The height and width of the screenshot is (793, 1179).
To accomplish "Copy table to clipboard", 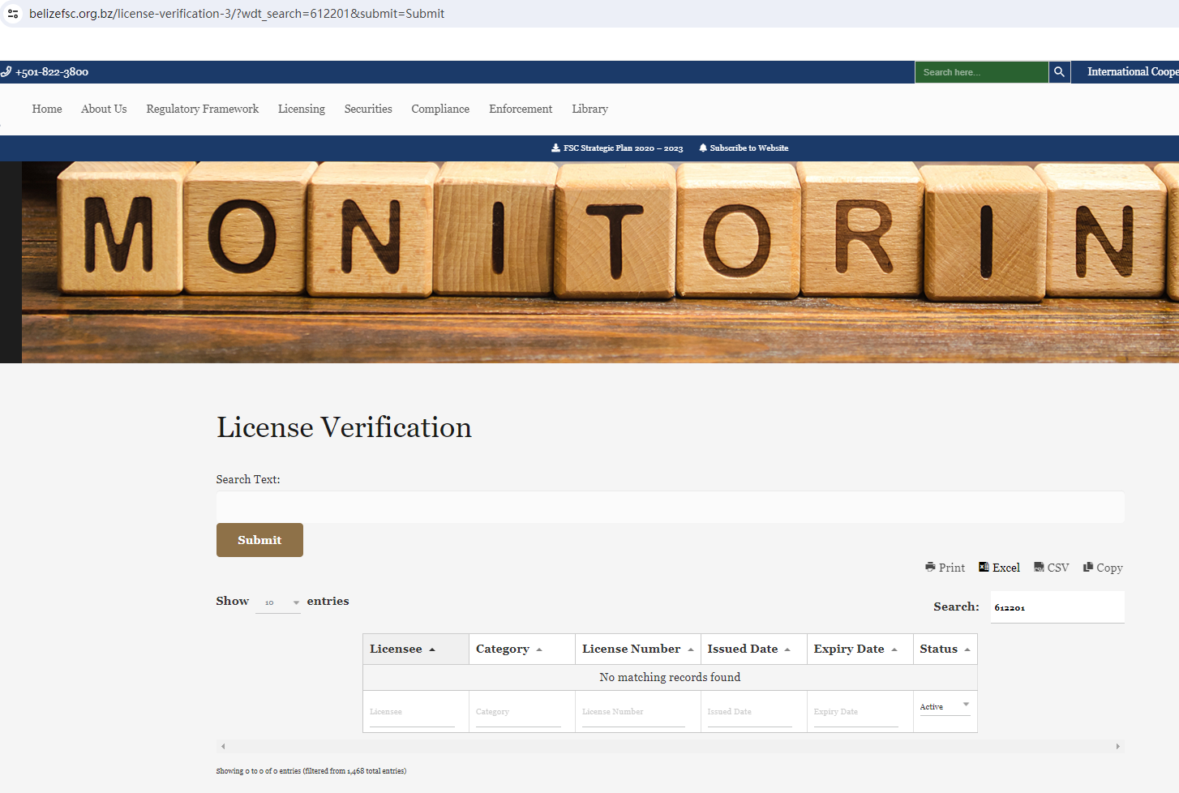I will [x=1103, y=568].
